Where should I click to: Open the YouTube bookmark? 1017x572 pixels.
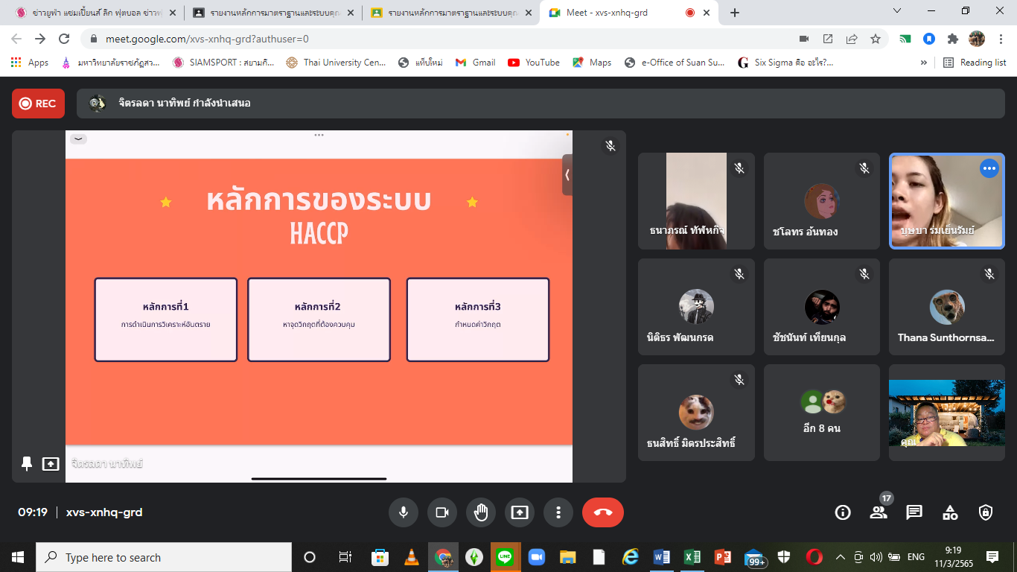tap(534, 63)
